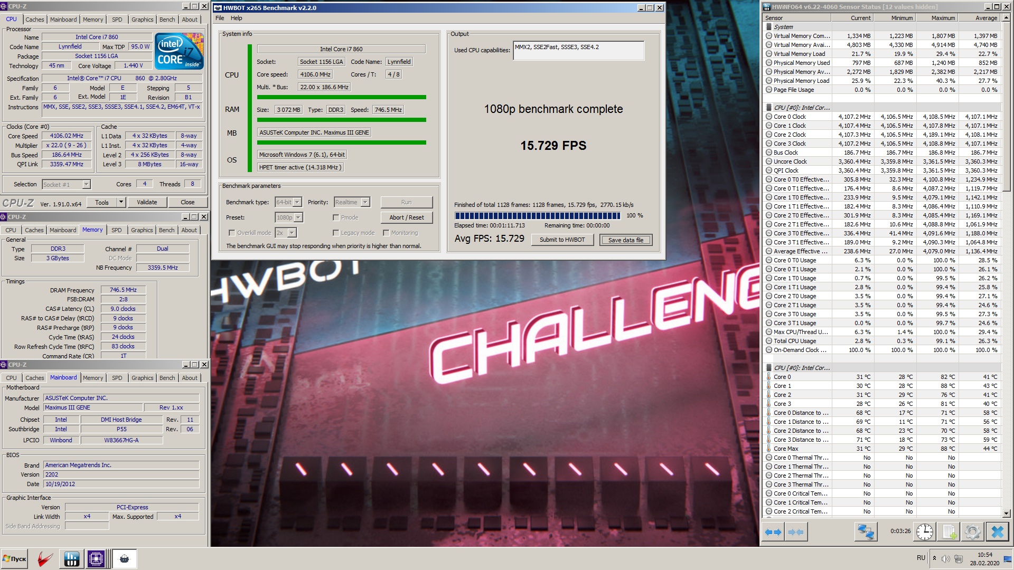Viewport: 1014px width, 570px height.
Task: Open the Benchmark type 64-bit dropdown
Action: click(297, 202)
